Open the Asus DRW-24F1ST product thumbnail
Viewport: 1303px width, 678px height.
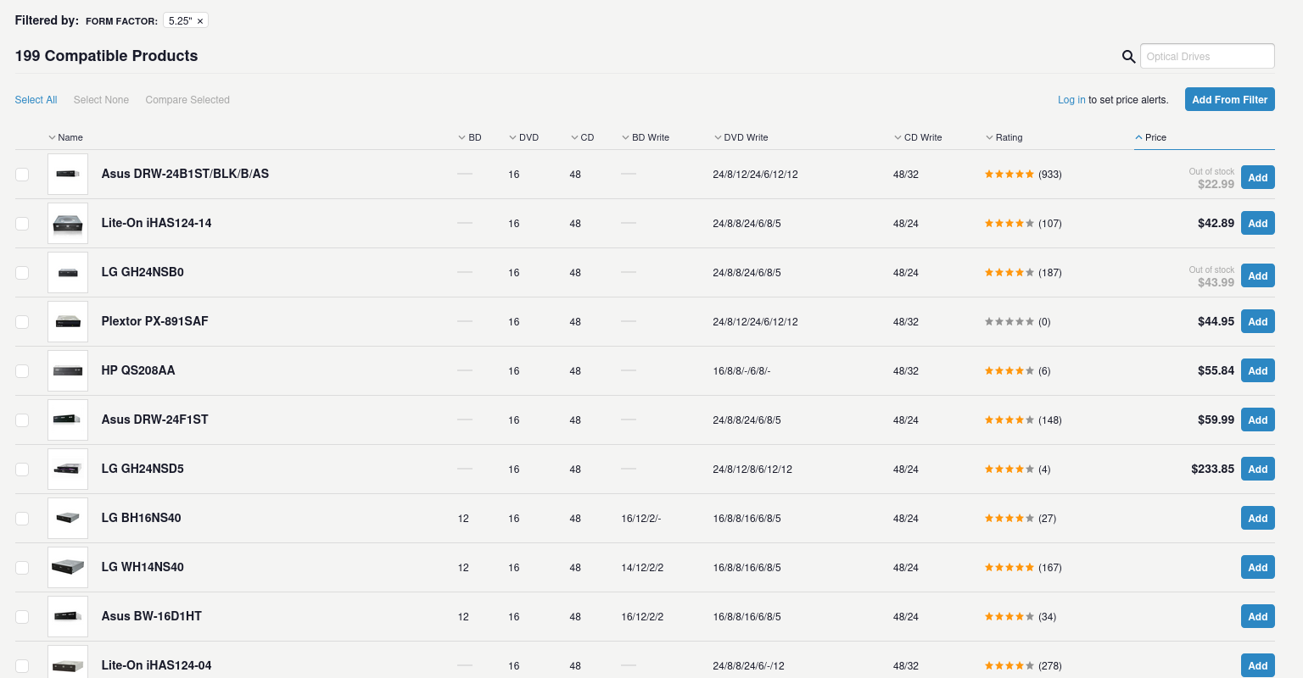click(x=68, y=420)
